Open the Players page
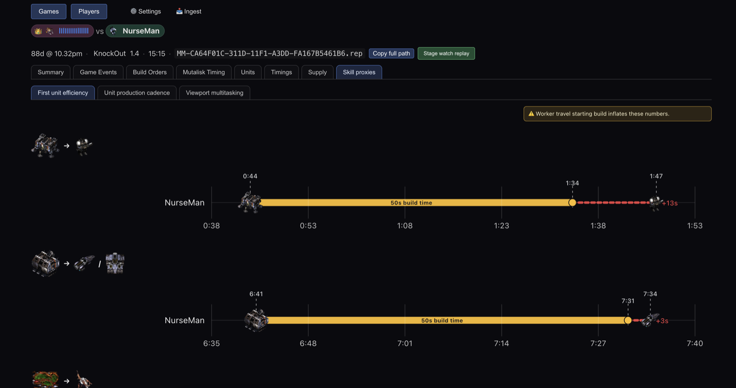The width and height of the screenshot is (736, 388). point(89,12)
